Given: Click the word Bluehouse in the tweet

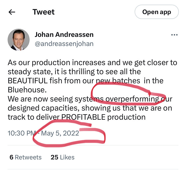Looking at the screenshot, I should (26, 90).
